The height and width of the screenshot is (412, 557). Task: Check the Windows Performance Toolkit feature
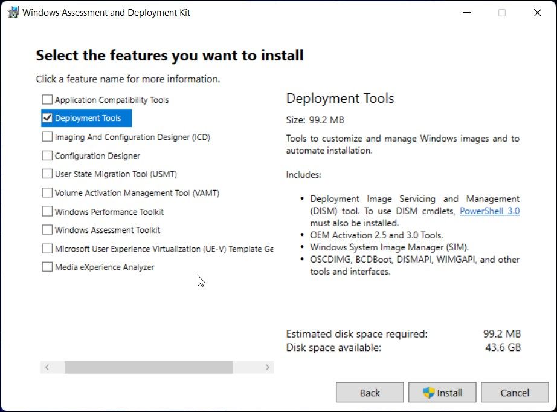pyautogui.click(x=47, y=211)
